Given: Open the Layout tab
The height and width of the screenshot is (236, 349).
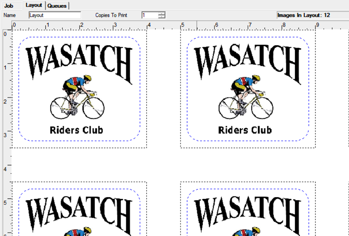Looking at the screenshot, I should [34, 5].
